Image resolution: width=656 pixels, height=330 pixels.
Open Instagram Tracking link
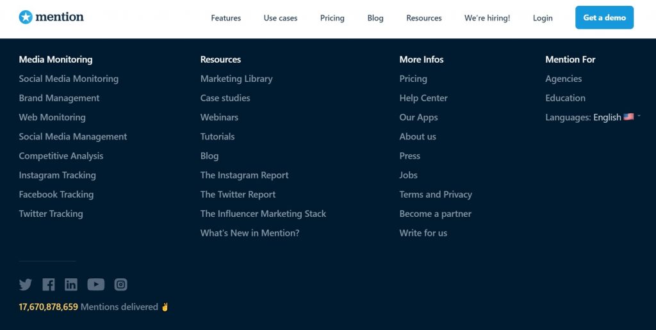(57, 175)
